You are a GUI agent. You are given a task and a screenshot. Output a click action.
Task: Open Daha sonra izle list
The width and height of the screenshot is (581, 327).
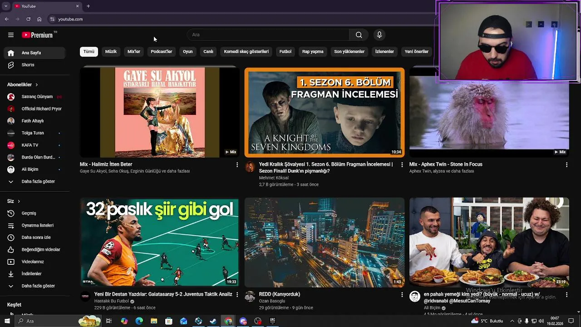pos(34,238)
